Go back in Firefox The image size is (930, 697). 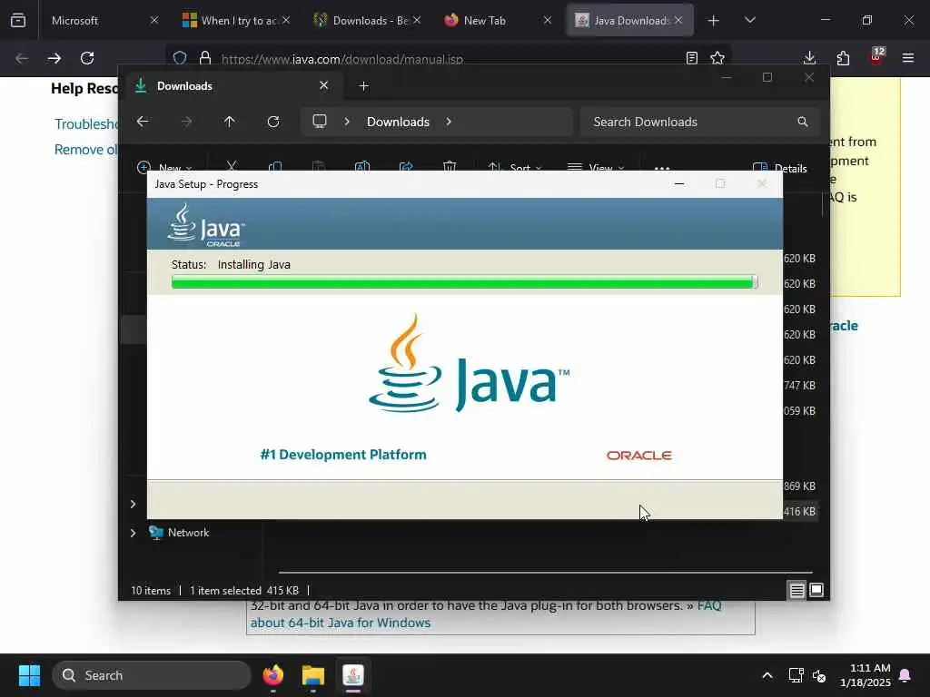[x=22, y=58]
